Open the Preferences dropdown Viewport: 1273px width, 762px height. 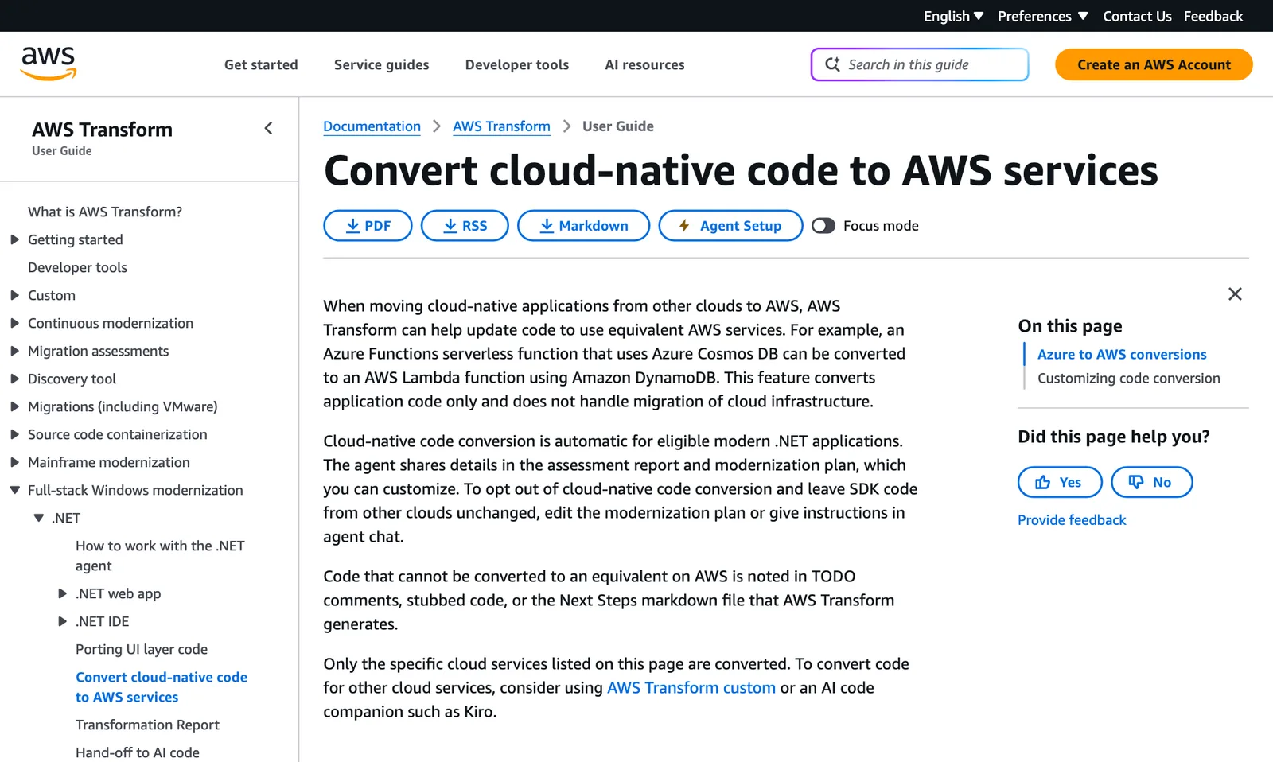point(1042,16)
